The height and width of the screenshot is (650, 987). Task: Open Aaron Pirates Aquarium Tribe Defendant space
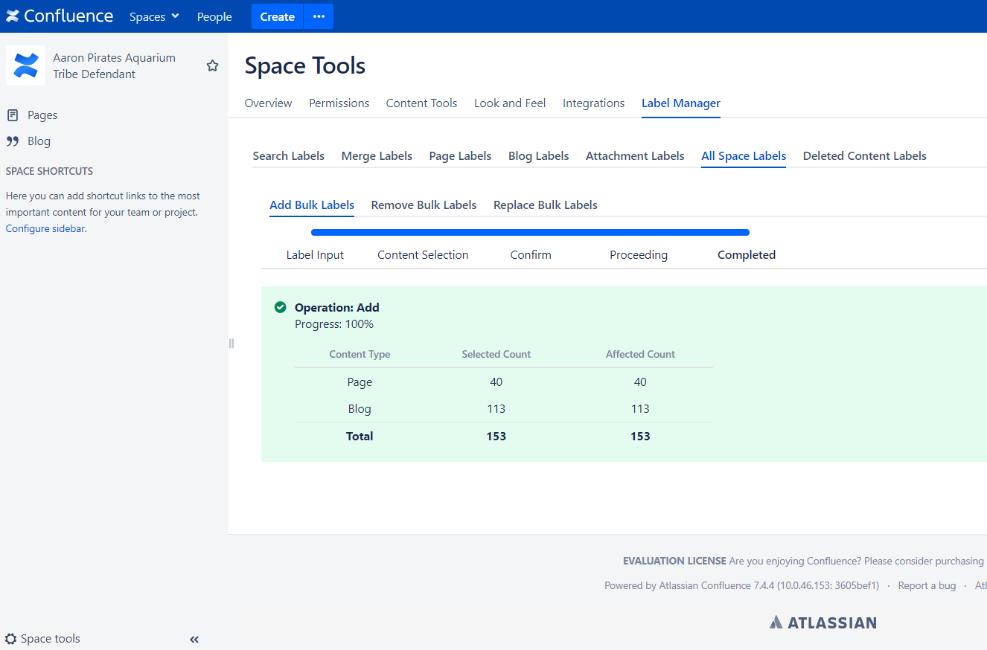(x=114, y=65)
